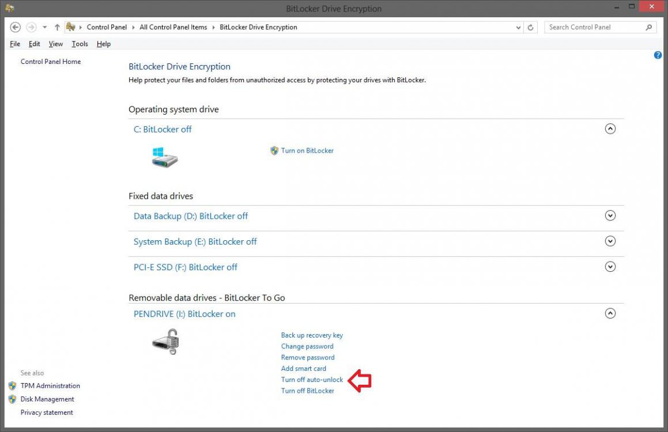Click the Back navigation arrow

pos(16,27)
